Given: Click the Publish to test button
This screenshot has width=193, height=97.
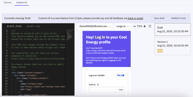Looking at the screenshot, I should click(178, 18).
